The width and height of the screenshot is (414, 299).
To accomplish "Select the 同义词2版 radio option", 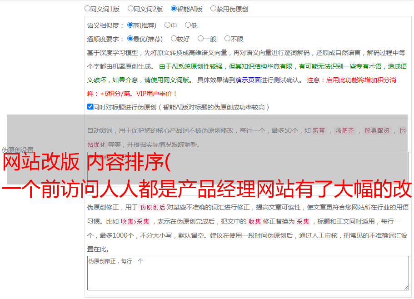I will (130, 9).
